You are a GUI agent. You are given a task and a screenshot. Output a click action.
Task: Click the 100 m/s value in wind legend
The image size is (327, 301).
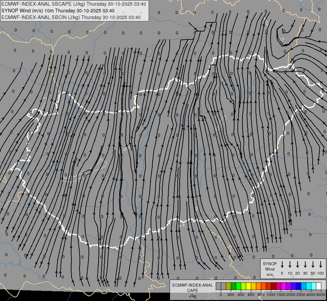tap(321, 273)
